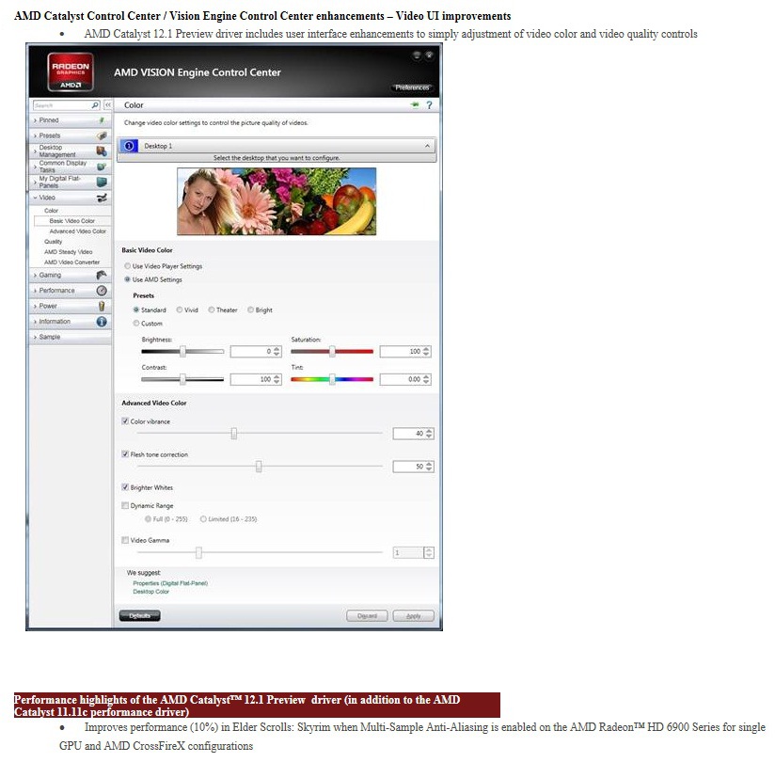This screenshot has height=762, width=775.
Task: Choose the Theater preset
Action: (211, 310)
